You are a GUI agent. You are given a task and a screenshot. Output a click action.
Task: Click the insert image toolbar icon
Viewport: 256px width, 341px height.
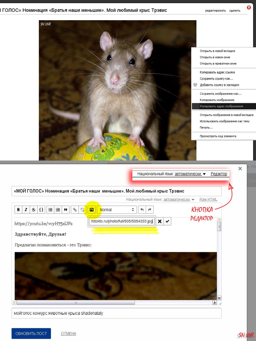pos(92,210)
